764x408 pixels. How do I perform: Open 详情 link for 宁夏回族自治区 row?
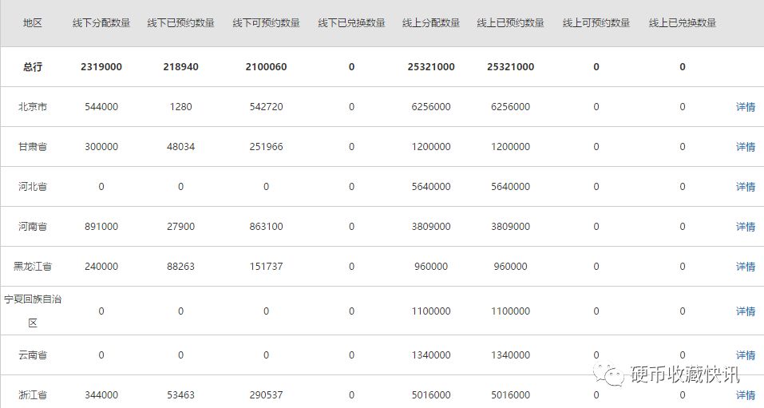click(745, 311)
